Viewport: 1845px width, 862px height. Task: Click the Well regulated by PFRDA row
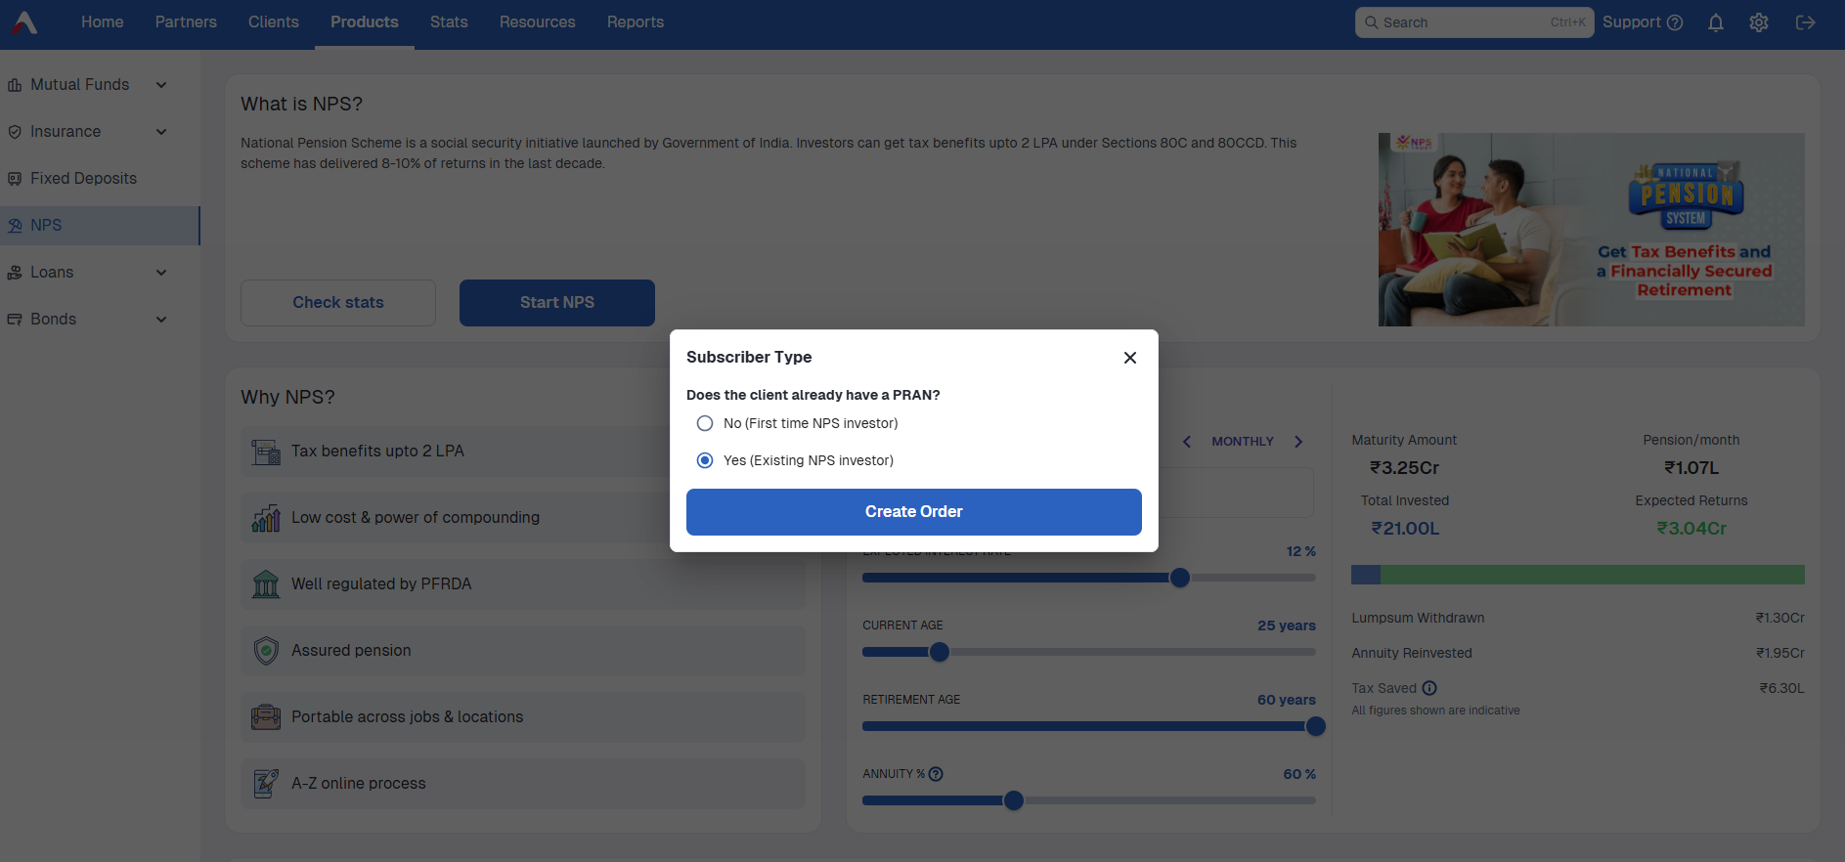[523, 584]
